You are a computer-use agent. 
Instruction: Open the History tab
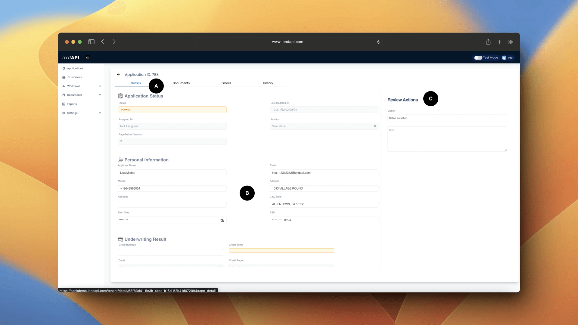(268, 83)
